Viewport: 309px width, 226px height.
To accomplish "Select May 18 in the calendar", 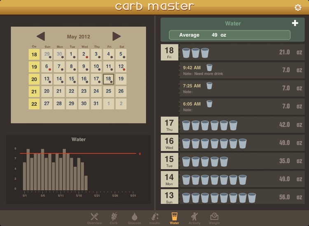I will (108, 79).
